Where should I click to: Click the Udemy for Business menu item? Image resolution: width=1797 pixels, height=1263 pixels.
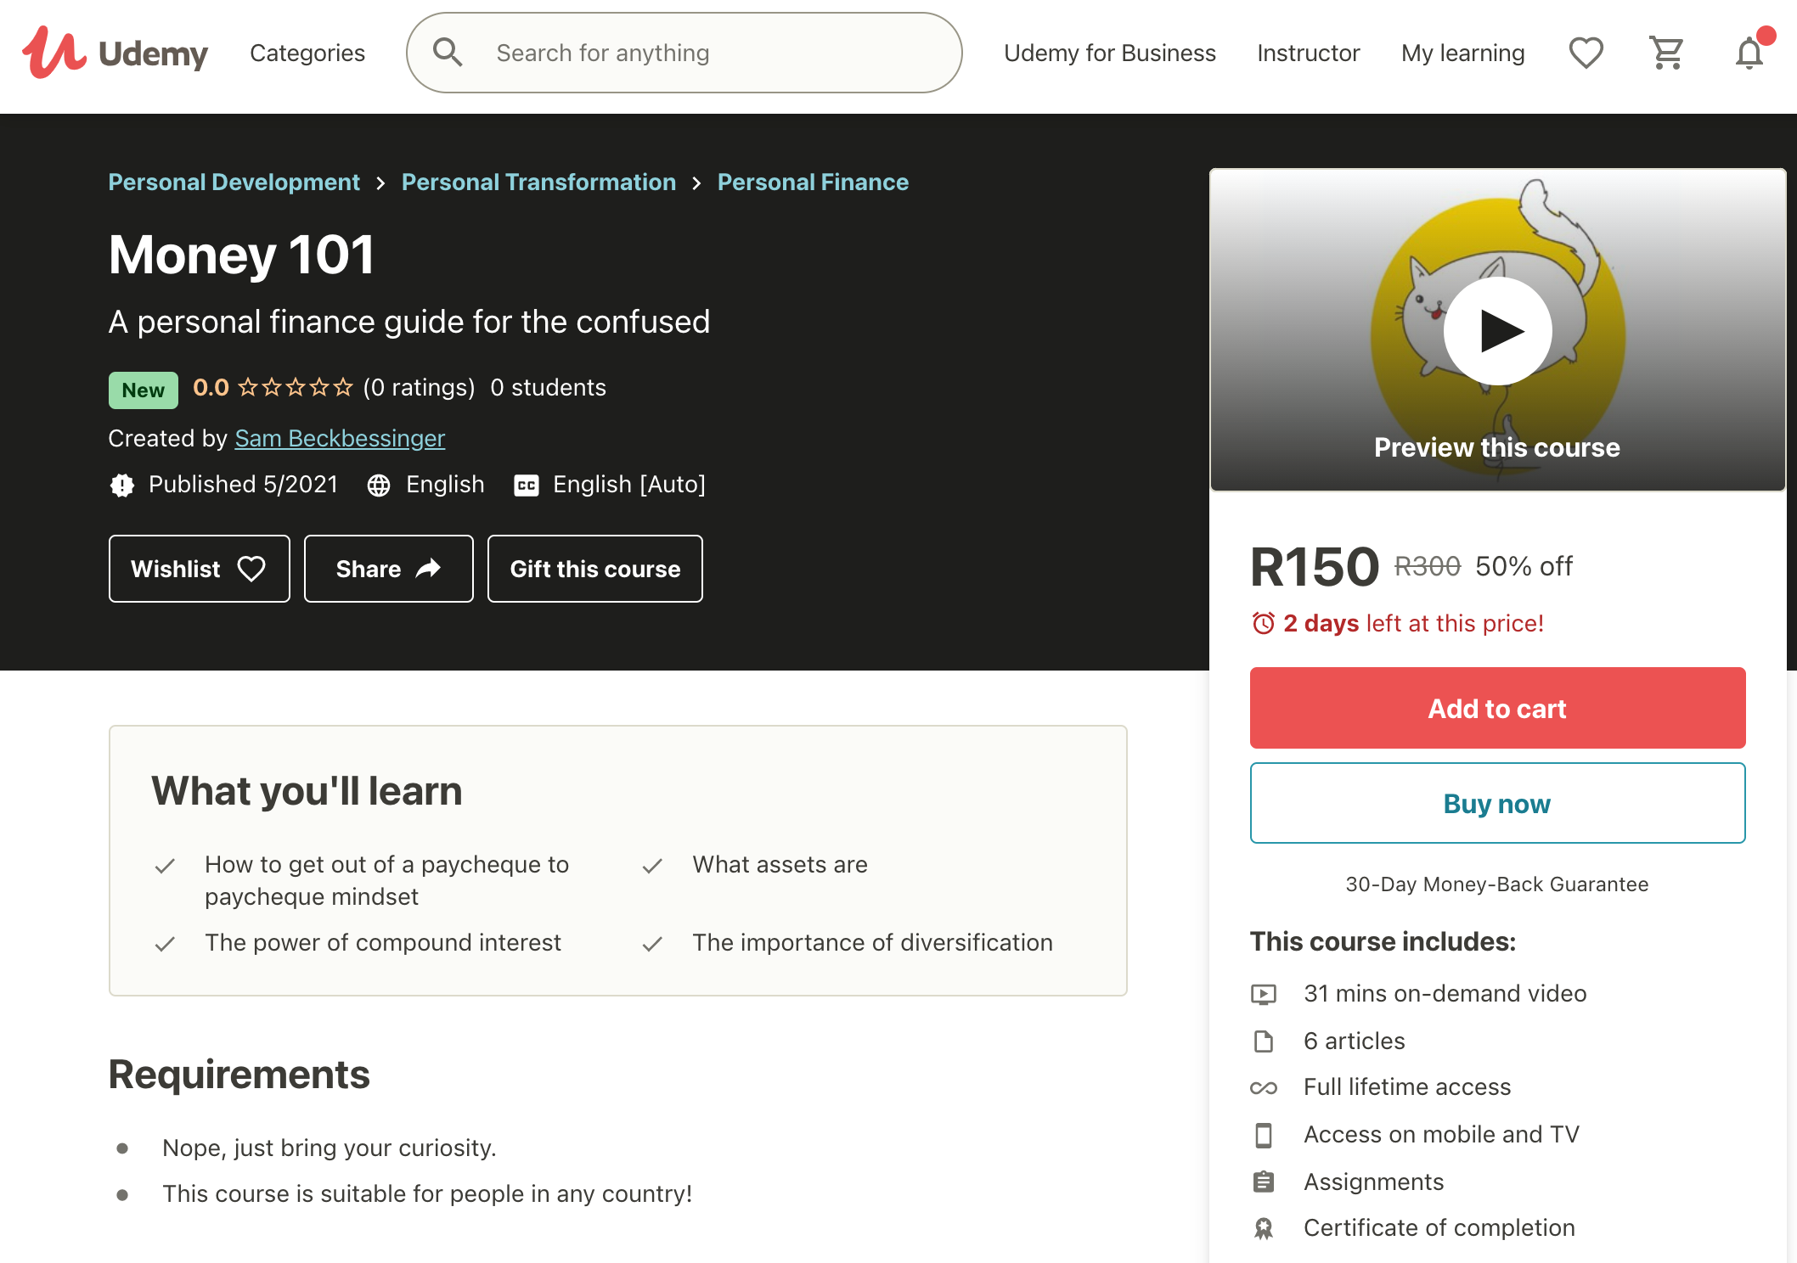click(x=1109, y=53)
